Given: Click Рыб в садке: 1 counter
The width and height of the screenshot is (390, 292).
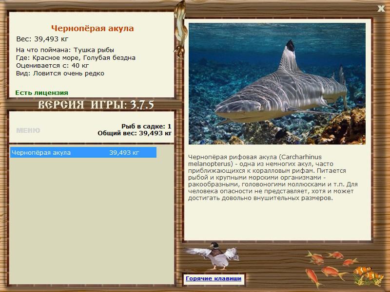Looking at the screenshot, I should [146, 127].
